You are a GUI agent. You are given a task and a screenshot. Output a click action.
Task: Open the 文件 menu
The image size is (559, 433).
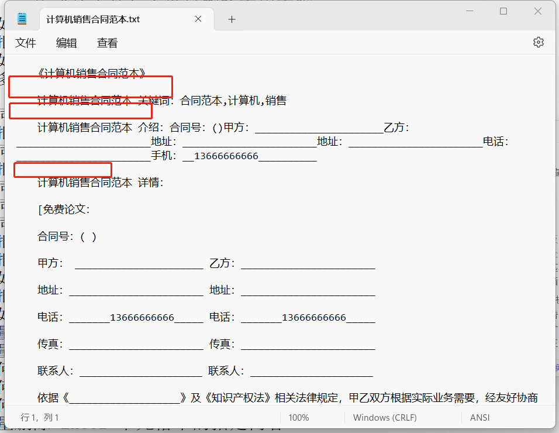pos(26,43)
